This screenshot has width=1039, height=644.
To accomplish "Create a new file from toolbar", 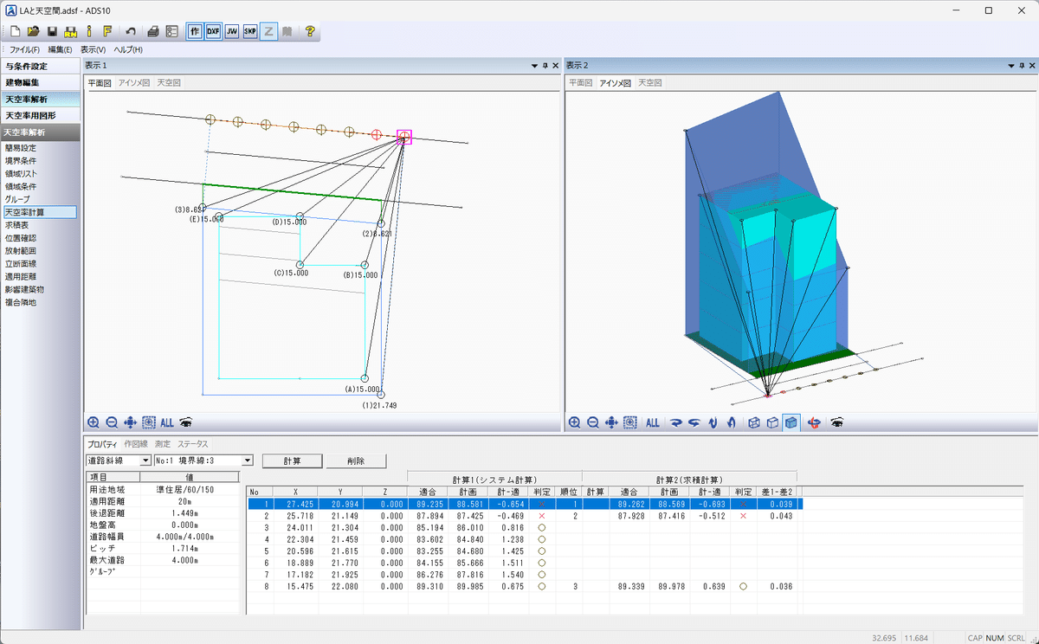I will point(15,32).
